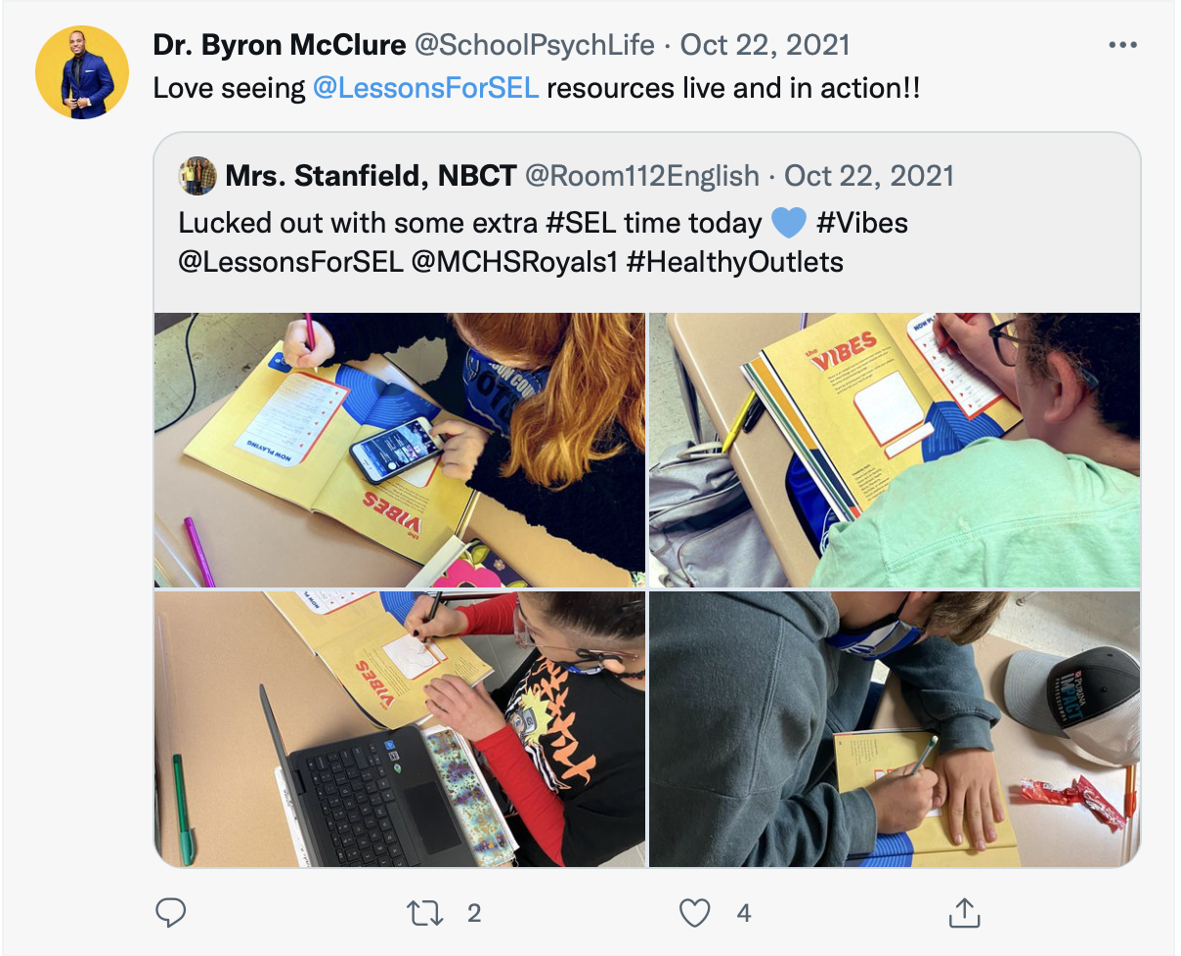The width and height of the screenshot is (1181, 956).
Task: Click the @Room112English handle
Action: point(642,176)
